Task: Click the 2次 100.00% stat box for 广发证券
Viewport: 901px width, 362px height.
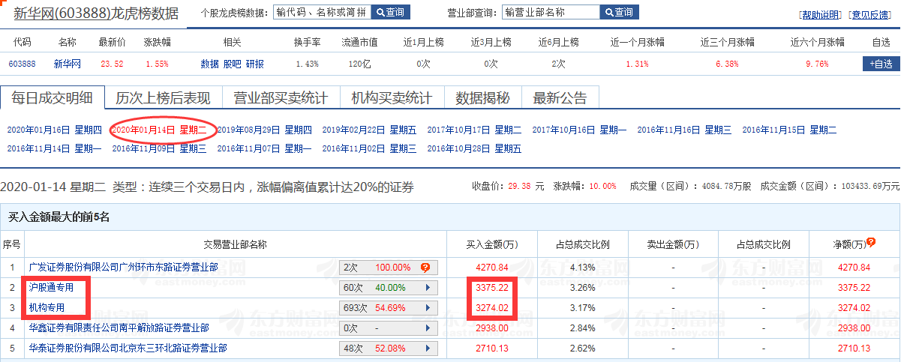Action: pos(387,268)
